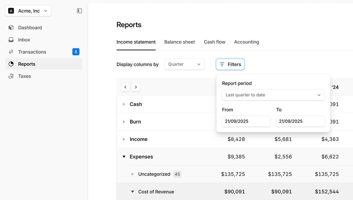Open the Transactions page
The height and width of the screenshot is (200, 353).
tap(44, 52)
